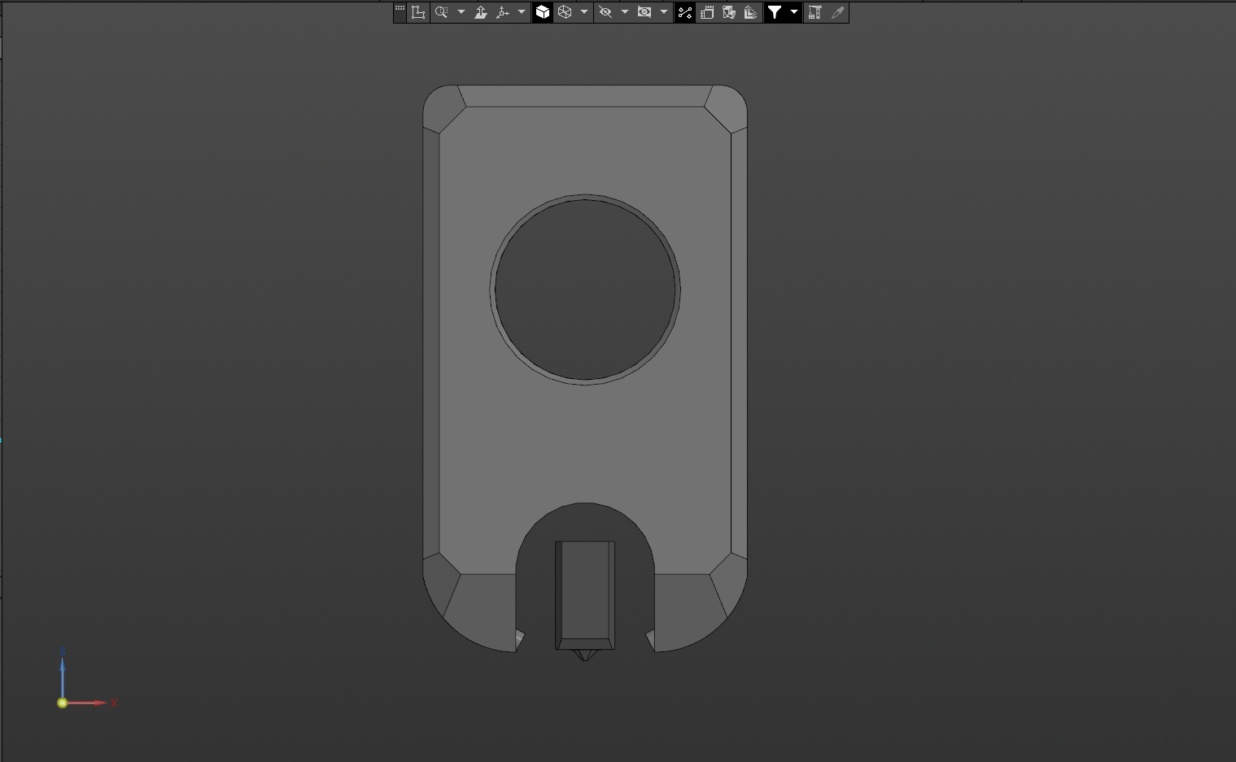Viewport: 1236px width, 762px height.
Task: Expand the hide options dropdown arrow
Action: tap(625, 12)
